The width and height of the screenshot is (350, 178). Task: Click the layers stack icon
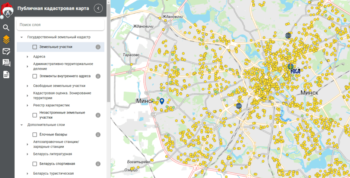pyautogui.click(x=6, y=39)
